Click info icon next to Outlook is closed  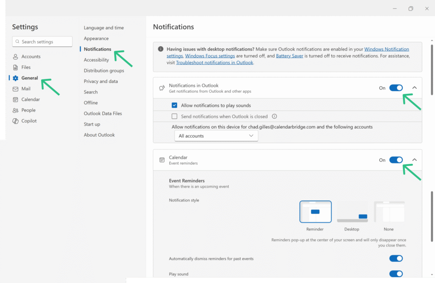coord(274,116)
